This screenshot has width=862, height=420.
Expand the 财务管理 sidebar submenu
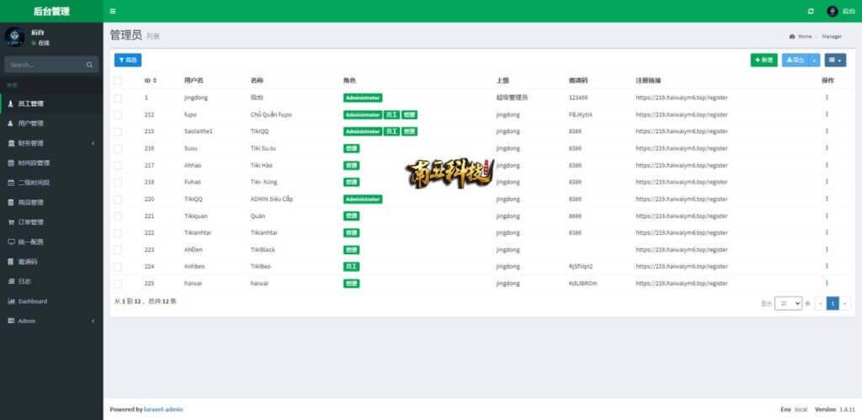(51, 143)
